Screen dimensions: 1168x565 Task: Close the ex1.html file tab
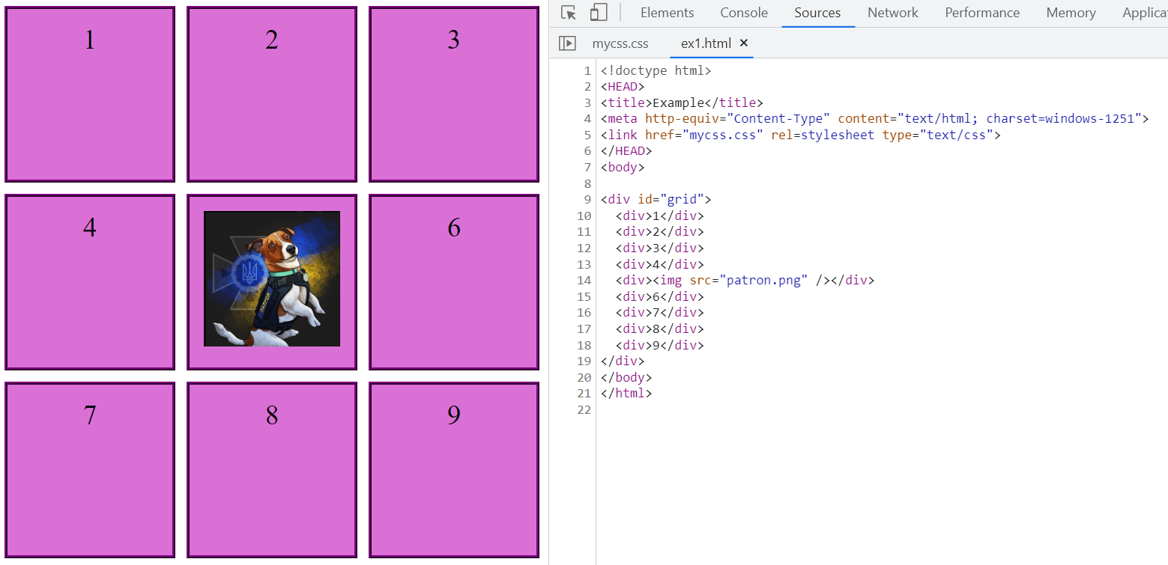click(x=744, y=43)
